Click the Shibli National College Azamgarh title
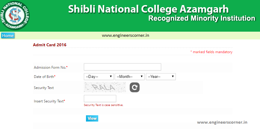 [148, 9]
